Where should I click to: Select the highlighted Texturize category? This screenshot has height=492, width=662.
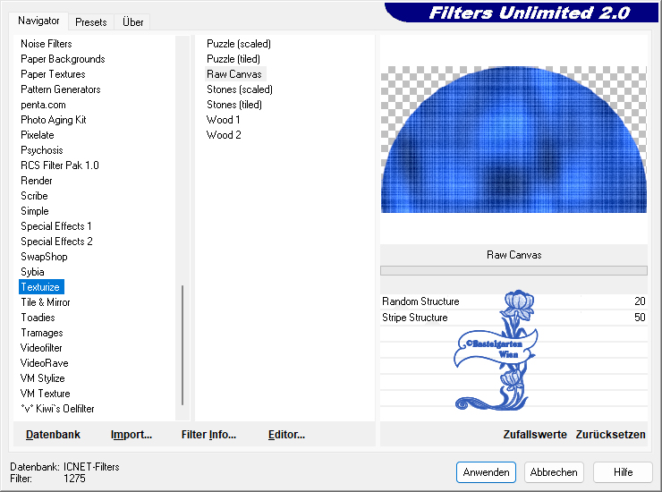tap(41, 287)
